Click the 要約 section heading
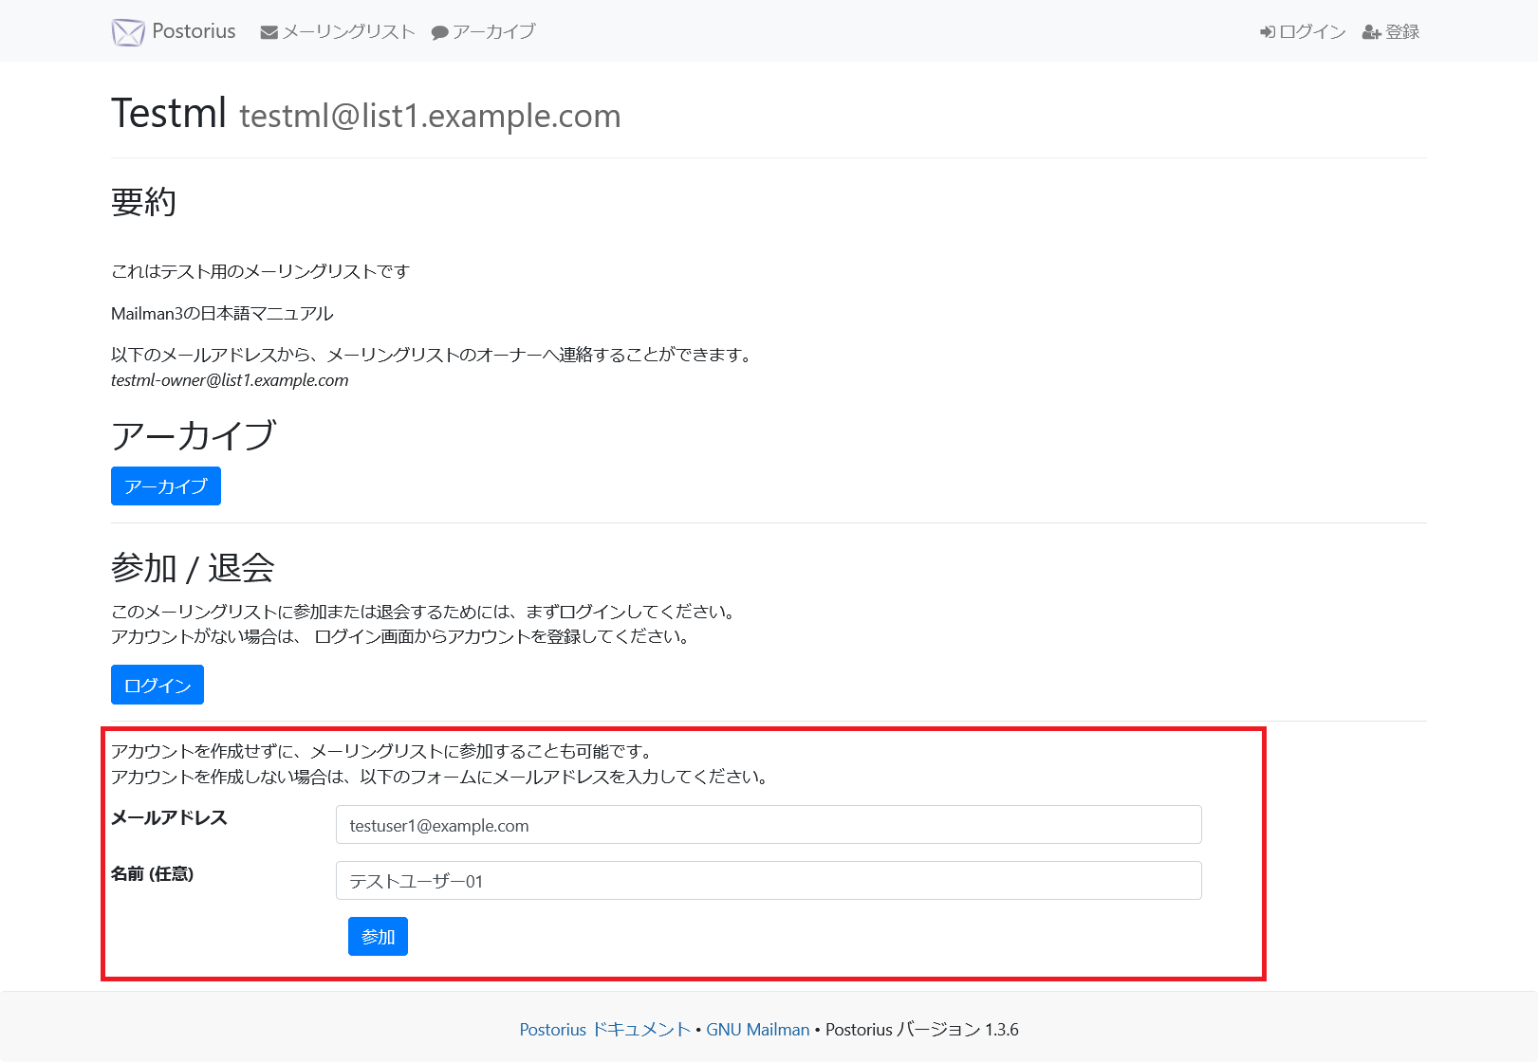This screenshot has width=1538, height=1062. [x=143, y=202]
